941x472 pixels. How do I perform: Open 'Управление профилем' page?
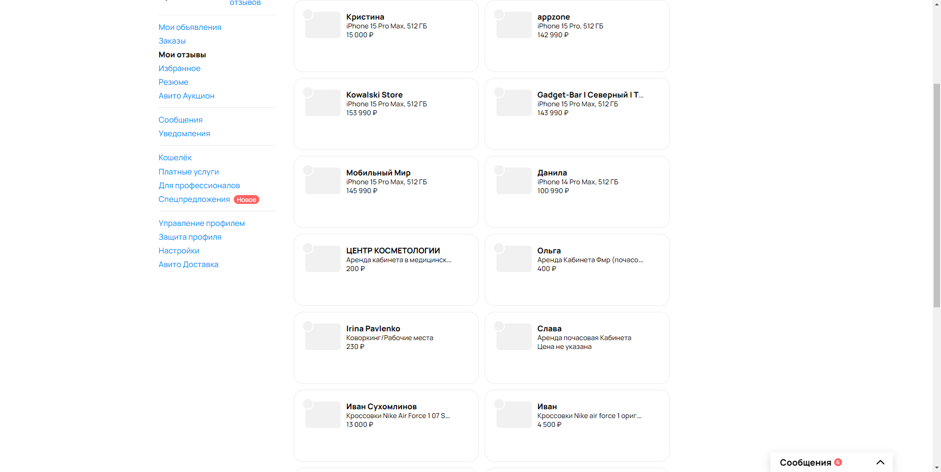201,223
